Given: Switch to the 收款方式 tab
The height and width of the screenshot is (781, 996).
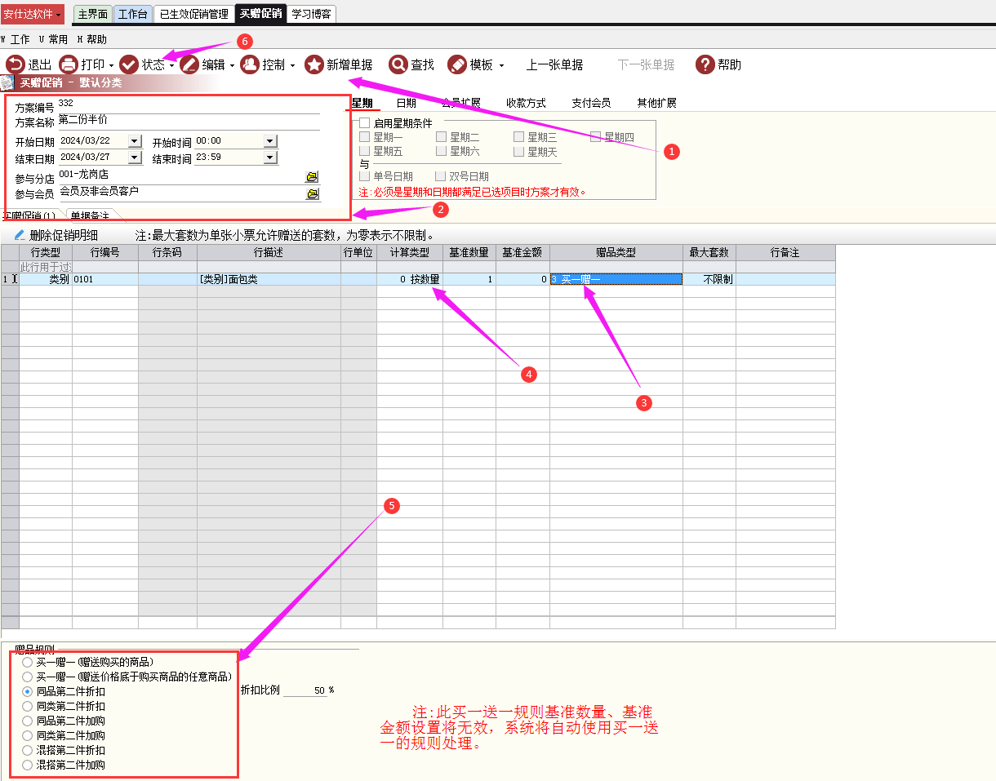Looking at the screenshot, I should [526, 103].
